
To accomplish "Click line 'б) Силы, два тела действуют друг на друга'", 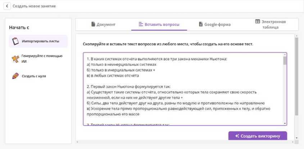I will coord(176,103).
